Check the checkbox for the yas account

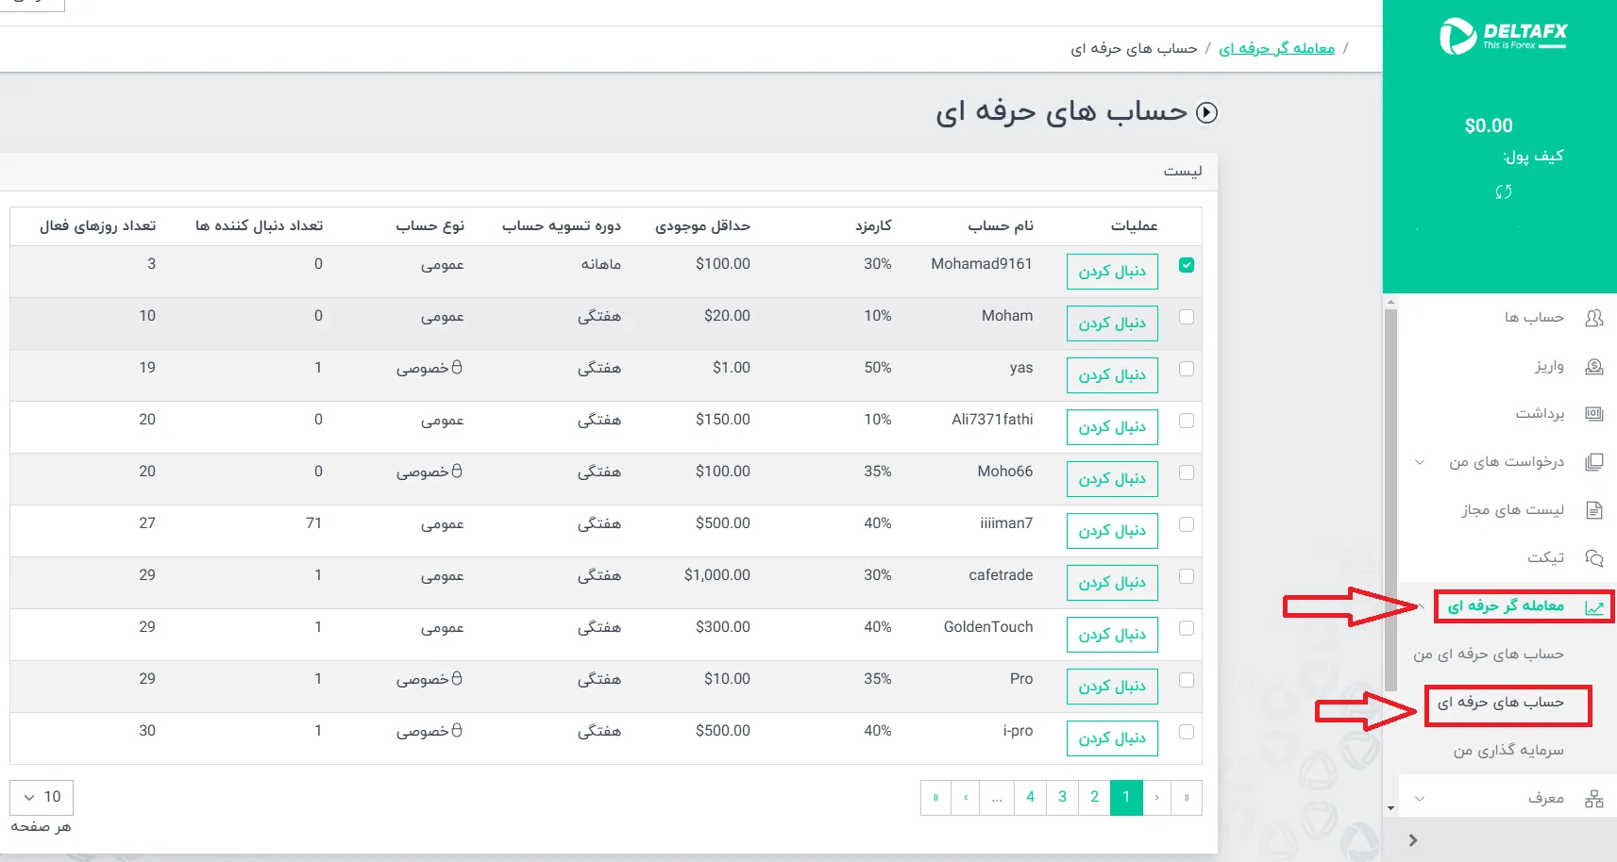point(1187,370)
